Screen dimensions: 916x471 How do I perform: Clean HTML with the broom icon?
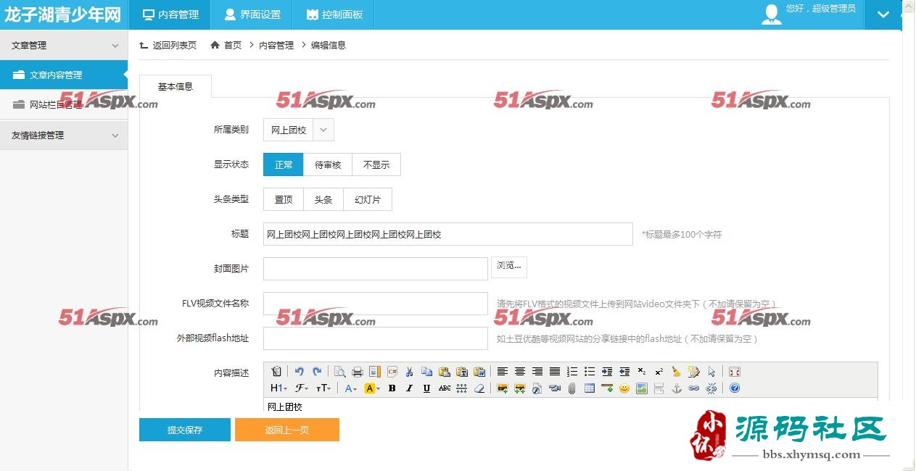click(677, 372)
